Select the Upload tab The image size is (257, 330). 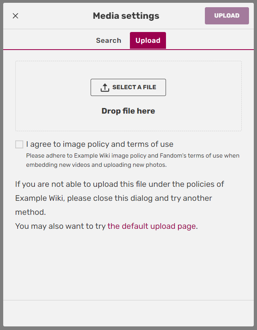pos(148,40)
